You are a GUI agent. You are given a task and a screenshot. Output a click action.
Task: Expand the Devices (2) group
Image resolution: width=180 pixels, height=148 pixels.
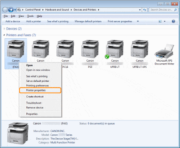point(4,29)
